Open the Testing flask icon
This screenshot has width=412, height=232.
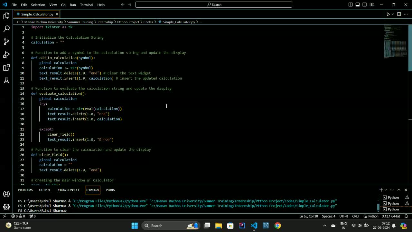[6, 81]
